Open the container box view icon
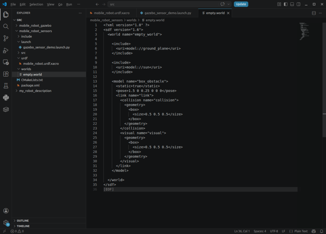This screenshot has width=326, height=234. (x=6, y=109)
